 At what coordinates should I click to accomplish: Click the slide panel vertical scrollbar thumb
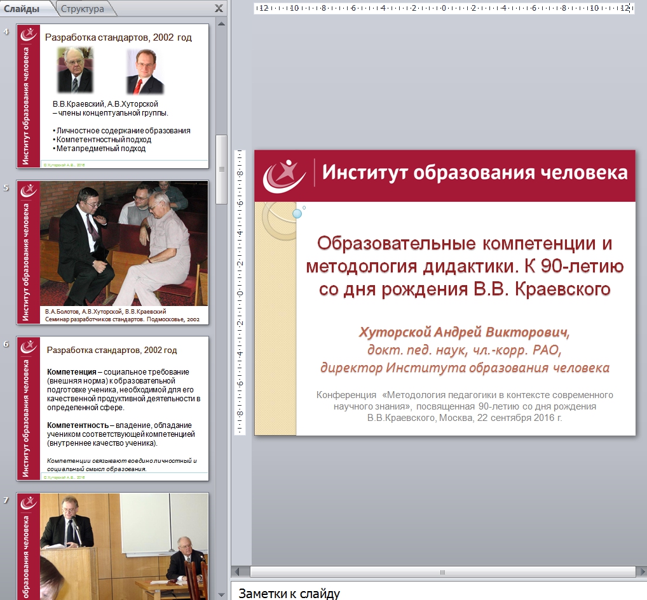(x=222, y=168)
